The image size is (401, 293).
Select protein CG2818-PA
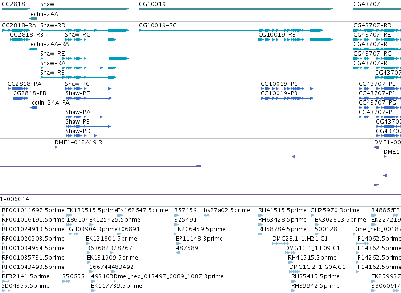25,84
